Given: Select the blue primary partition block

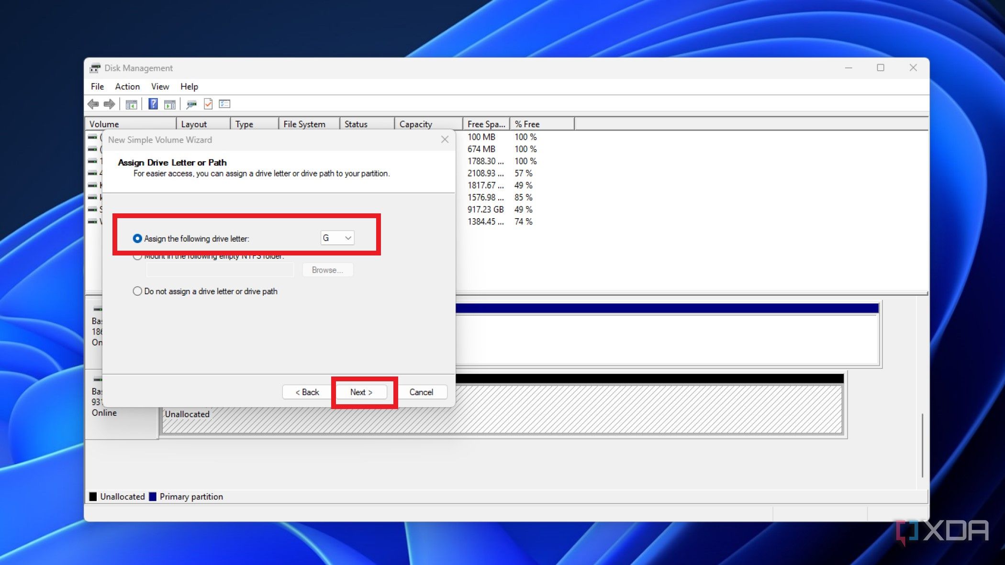Looking at the screenshot, I should point(667,334).
